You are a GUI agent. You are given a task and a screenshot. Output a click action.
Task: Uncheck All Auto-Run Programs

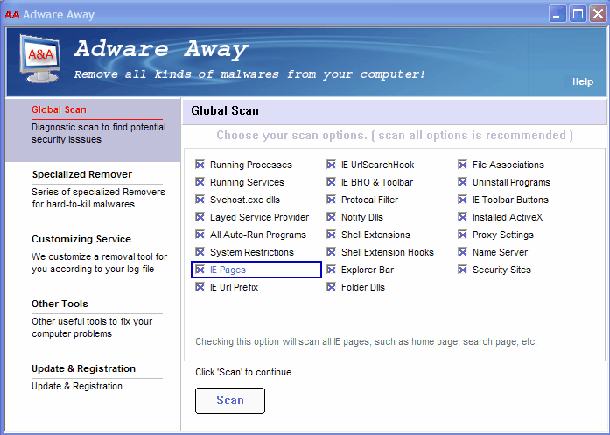200,235
